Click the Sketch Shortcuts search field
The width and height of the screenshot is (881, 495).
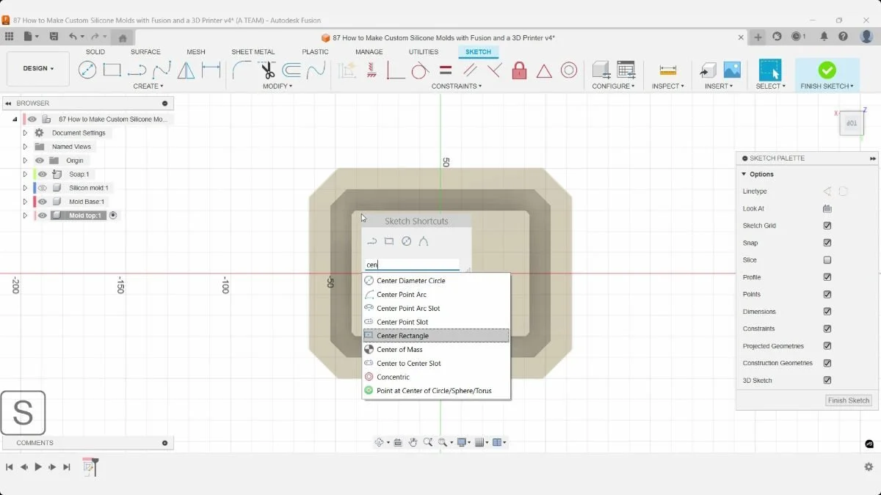pos(413,265)
